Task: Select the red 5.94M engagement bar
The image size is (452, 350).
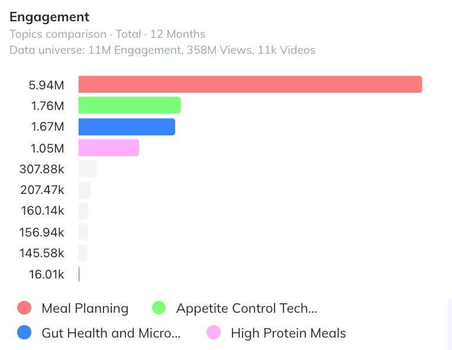Action: coord(250,85)
